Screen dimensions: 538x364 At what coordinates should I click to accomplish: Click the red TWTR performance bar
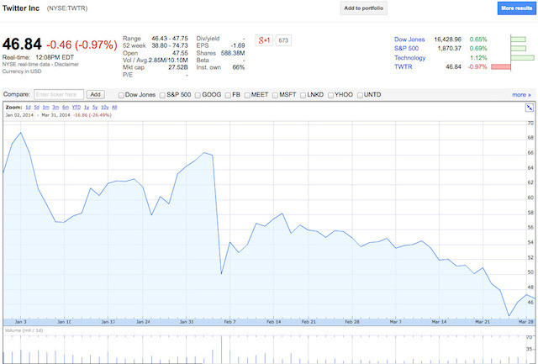pyautogui.click(x=501, y=67)
